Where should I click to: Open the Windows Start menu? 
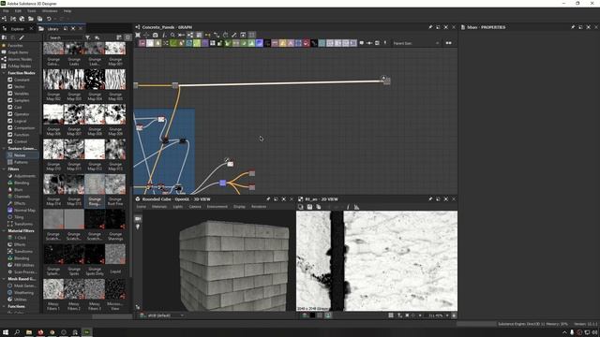(6, 332)
